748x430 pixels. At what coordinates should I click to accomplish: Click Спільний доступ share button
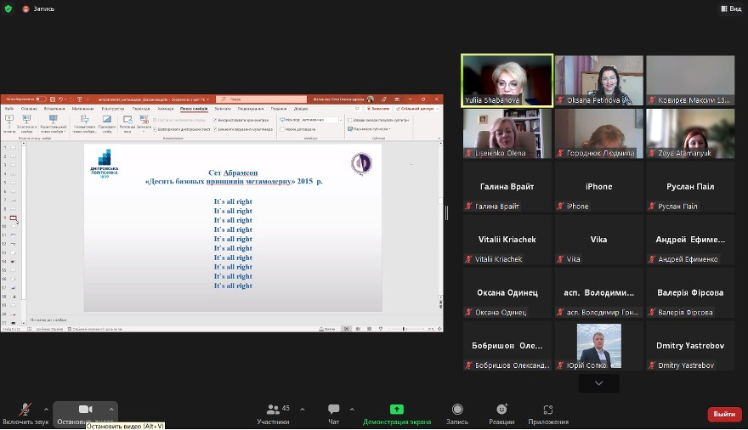[x=416, y=109]
